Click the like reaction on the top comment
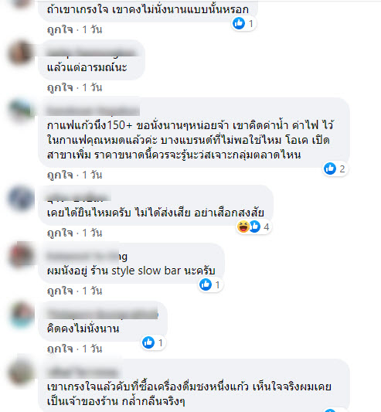This screenshot has width=381, height=412. (239, 23)
